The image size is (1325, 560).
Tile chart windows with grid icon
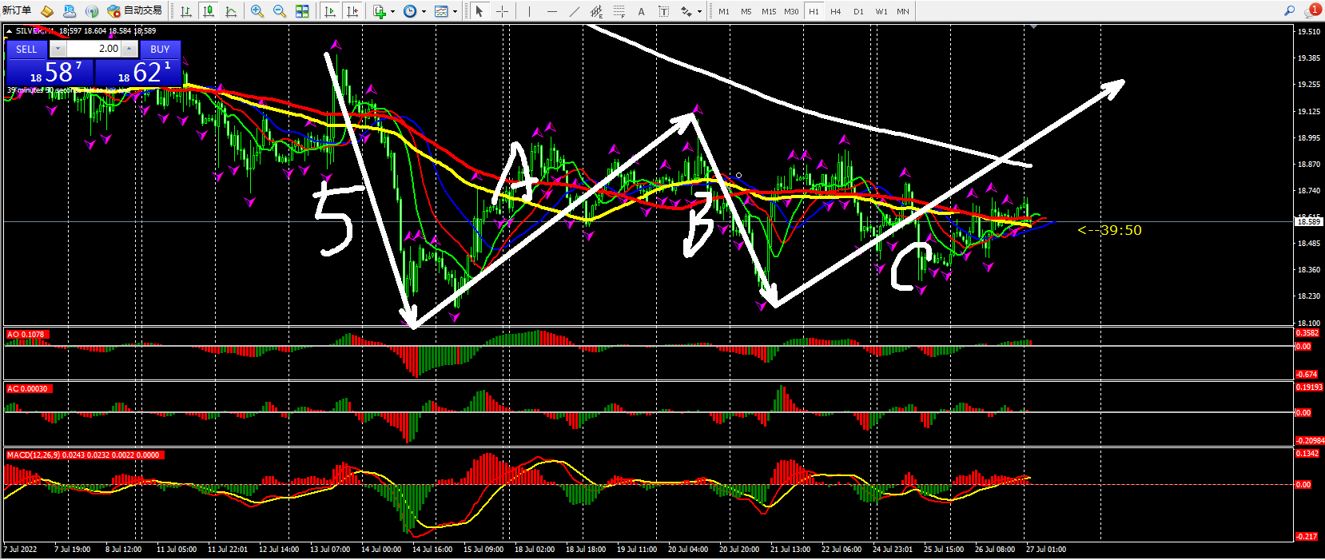pos(302,11)
